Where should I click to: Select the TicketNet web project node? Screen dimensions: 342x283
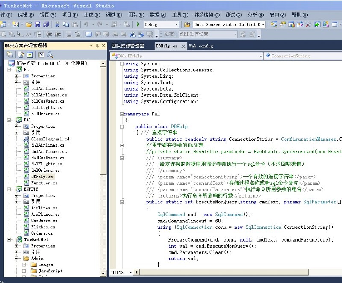[x=36, y=239]
